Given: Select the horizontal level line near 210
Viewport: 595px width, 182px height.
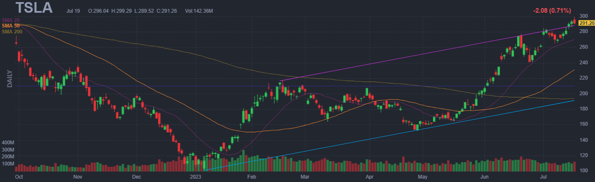Looking at the screenshot, I should click(295, 86).
